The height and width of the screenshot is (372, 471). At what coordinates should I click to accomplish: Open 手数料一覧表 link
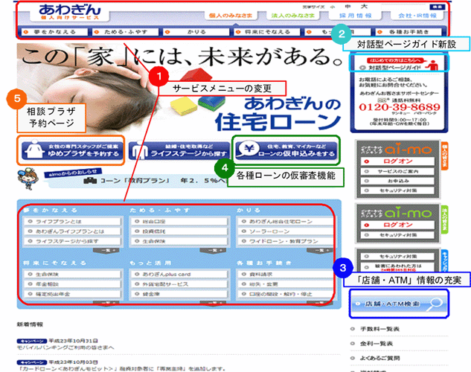click(379, 329)
